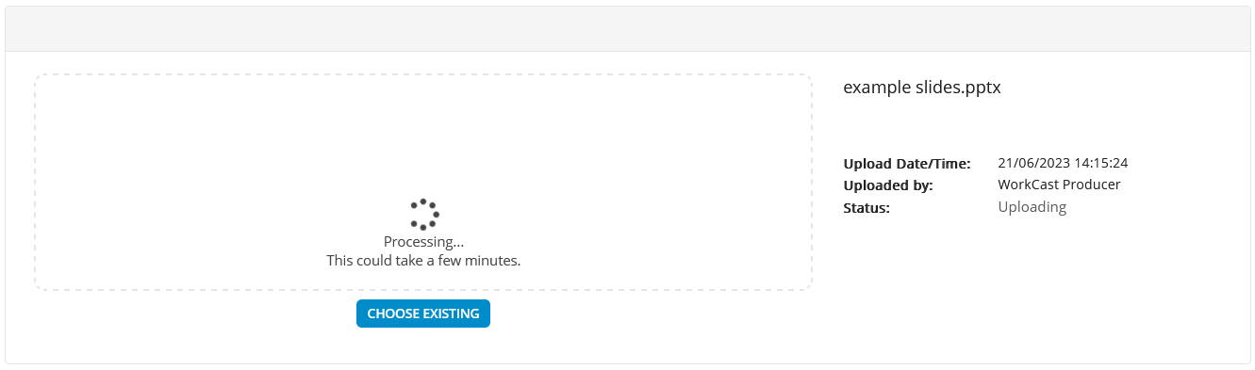Click the CHOOSE EXISTING button
This screenshot has height=370, width=1255.
tap(423, 314)
